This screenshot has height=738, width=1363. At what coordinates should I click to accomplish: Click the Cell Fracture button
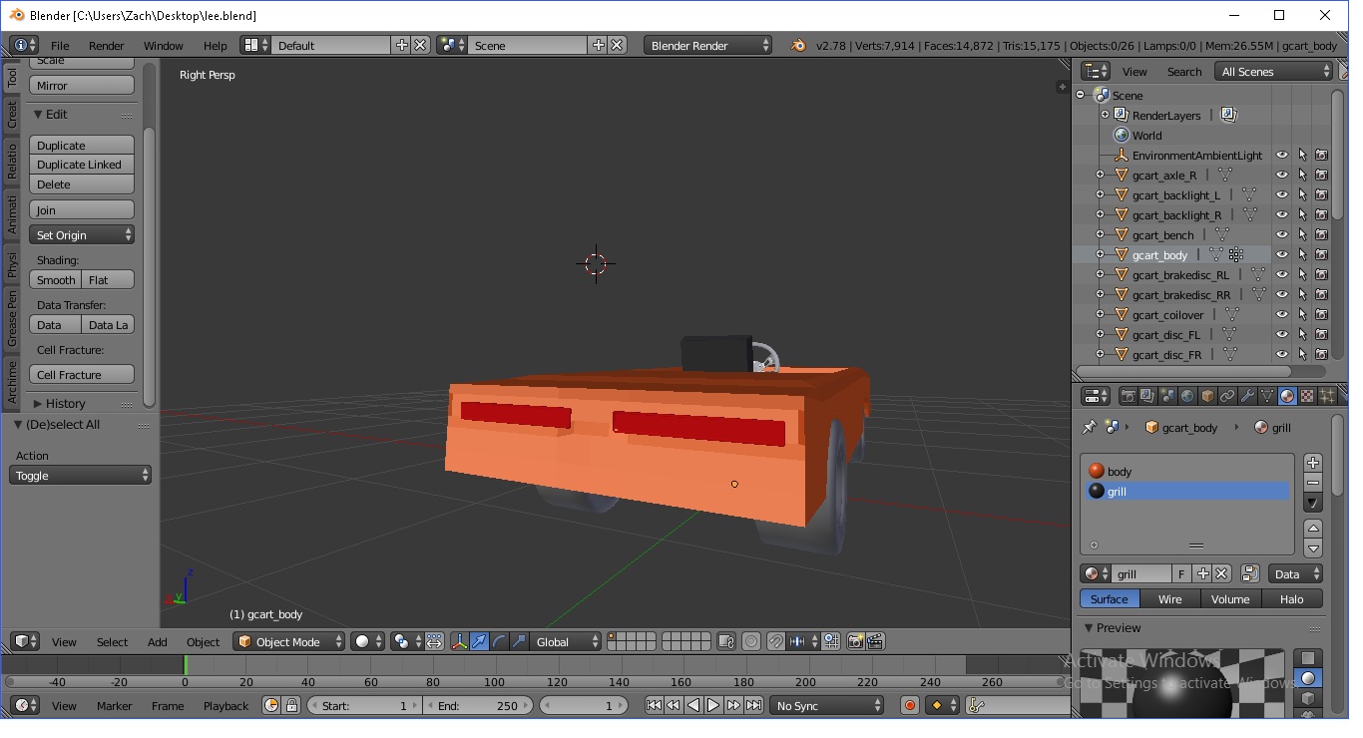pyautogui.click(x=82, y=374)
